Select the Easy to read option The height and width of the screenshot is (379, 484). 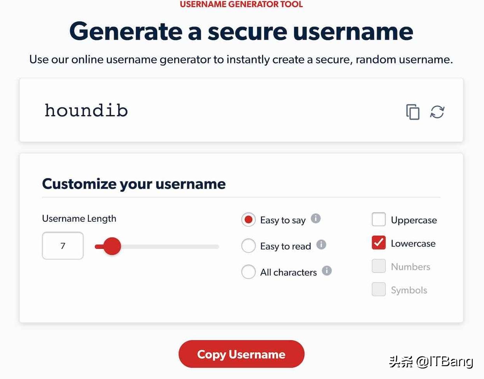249,246
